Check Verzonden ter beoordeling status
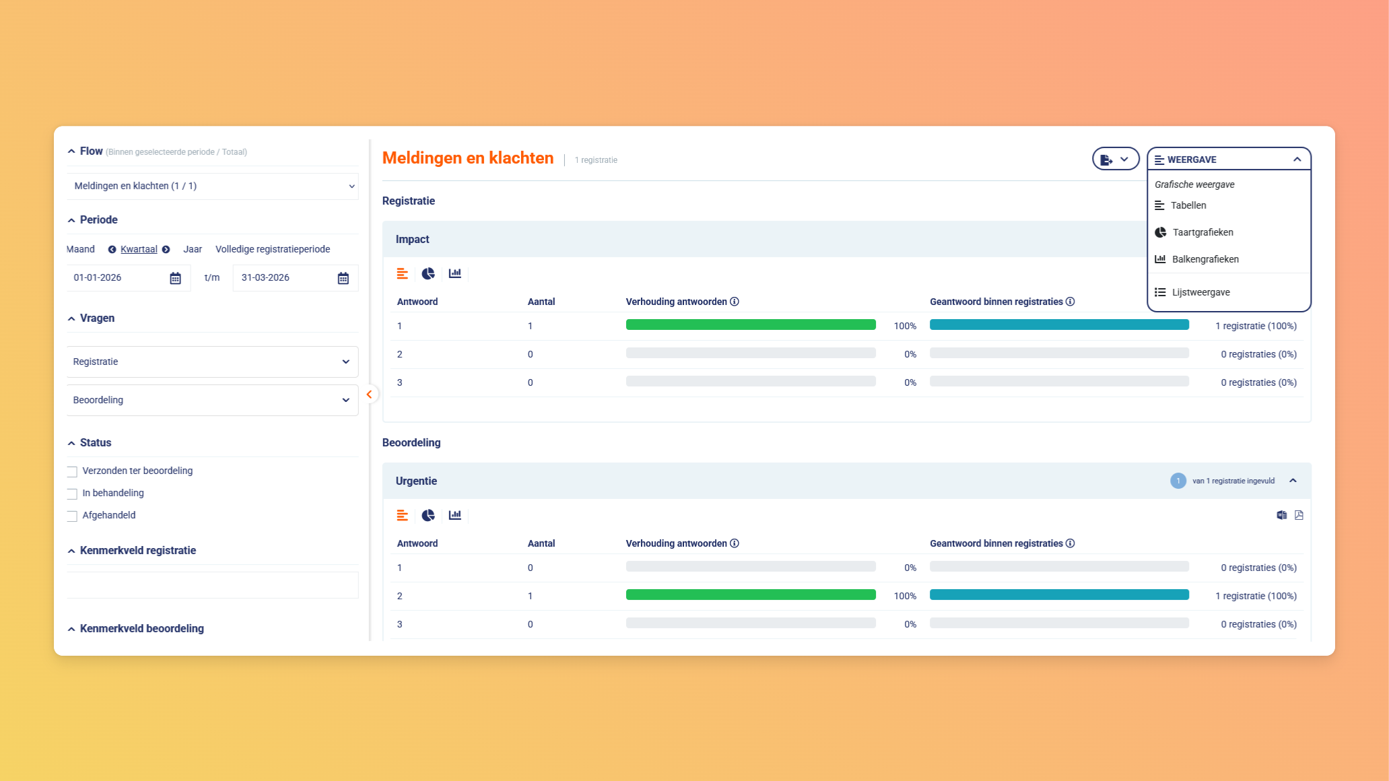The width and height of the screenshot is (1389, 781). tap(72, 471)
